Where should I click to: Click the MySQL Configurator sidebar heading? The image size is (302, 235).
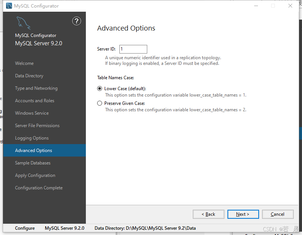click(x=36, y=35)
